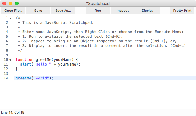
Task: Click the function keyword on line 10
Action: [25, 60]
